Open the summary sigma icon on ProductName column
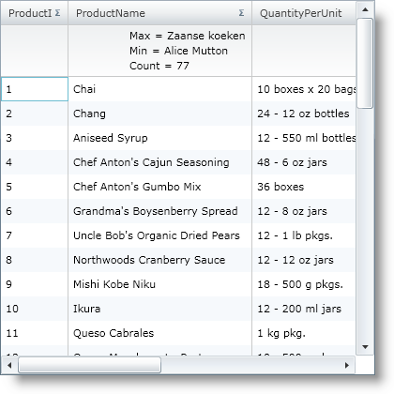This screenshot has width=394, height=394. (x=241, y=13)
